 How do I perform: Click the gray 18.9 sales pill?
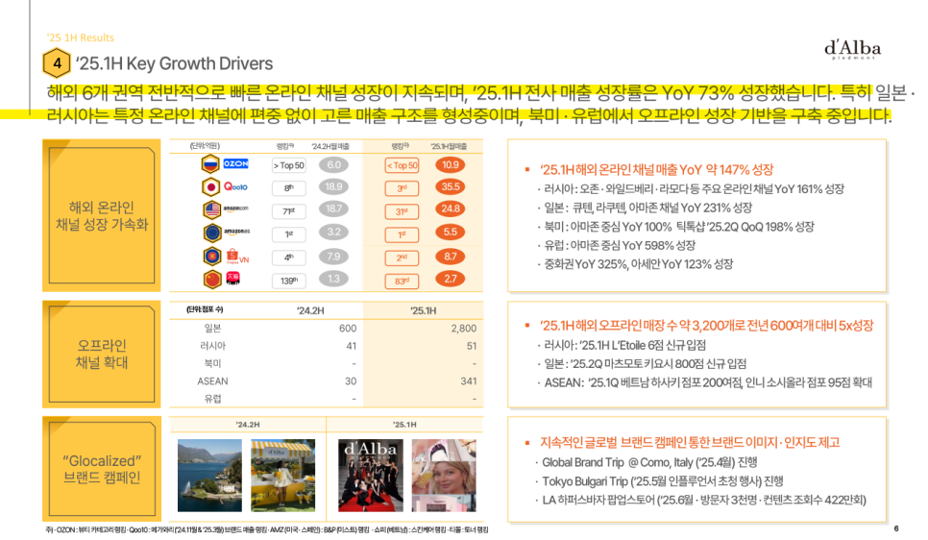coord(333,186)
